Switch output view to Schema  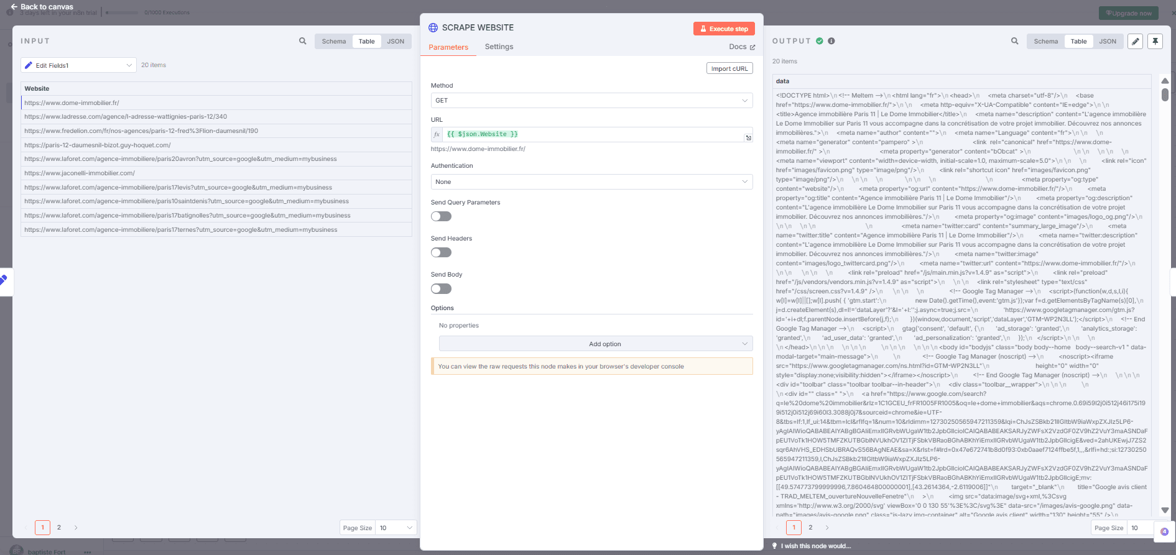1046,42
